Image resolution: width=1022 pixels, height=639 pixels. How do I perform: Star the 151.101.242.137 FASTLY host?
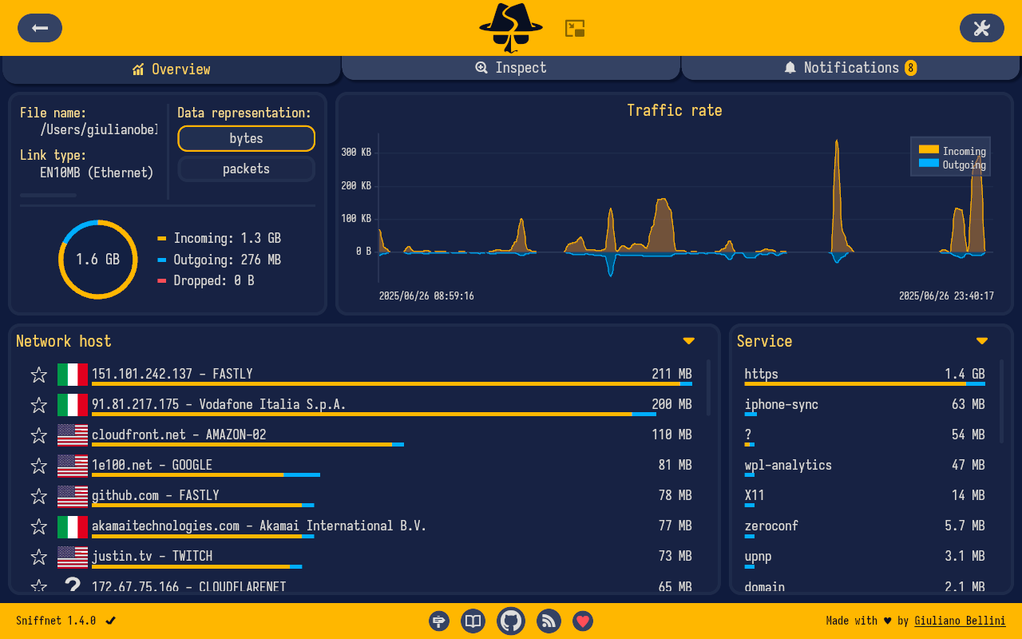[38, 374]
